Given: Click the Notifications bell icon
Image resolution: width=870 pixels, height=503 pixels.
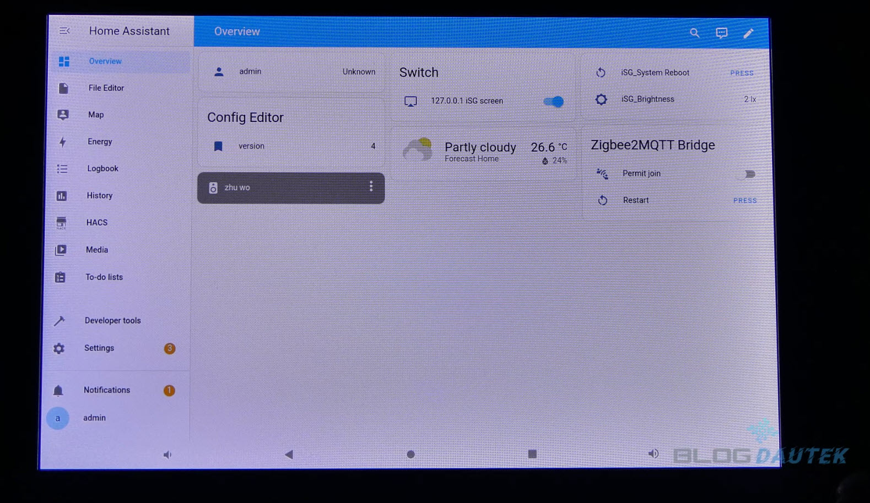Looking at the screenshot, I should tap(58, 391).
